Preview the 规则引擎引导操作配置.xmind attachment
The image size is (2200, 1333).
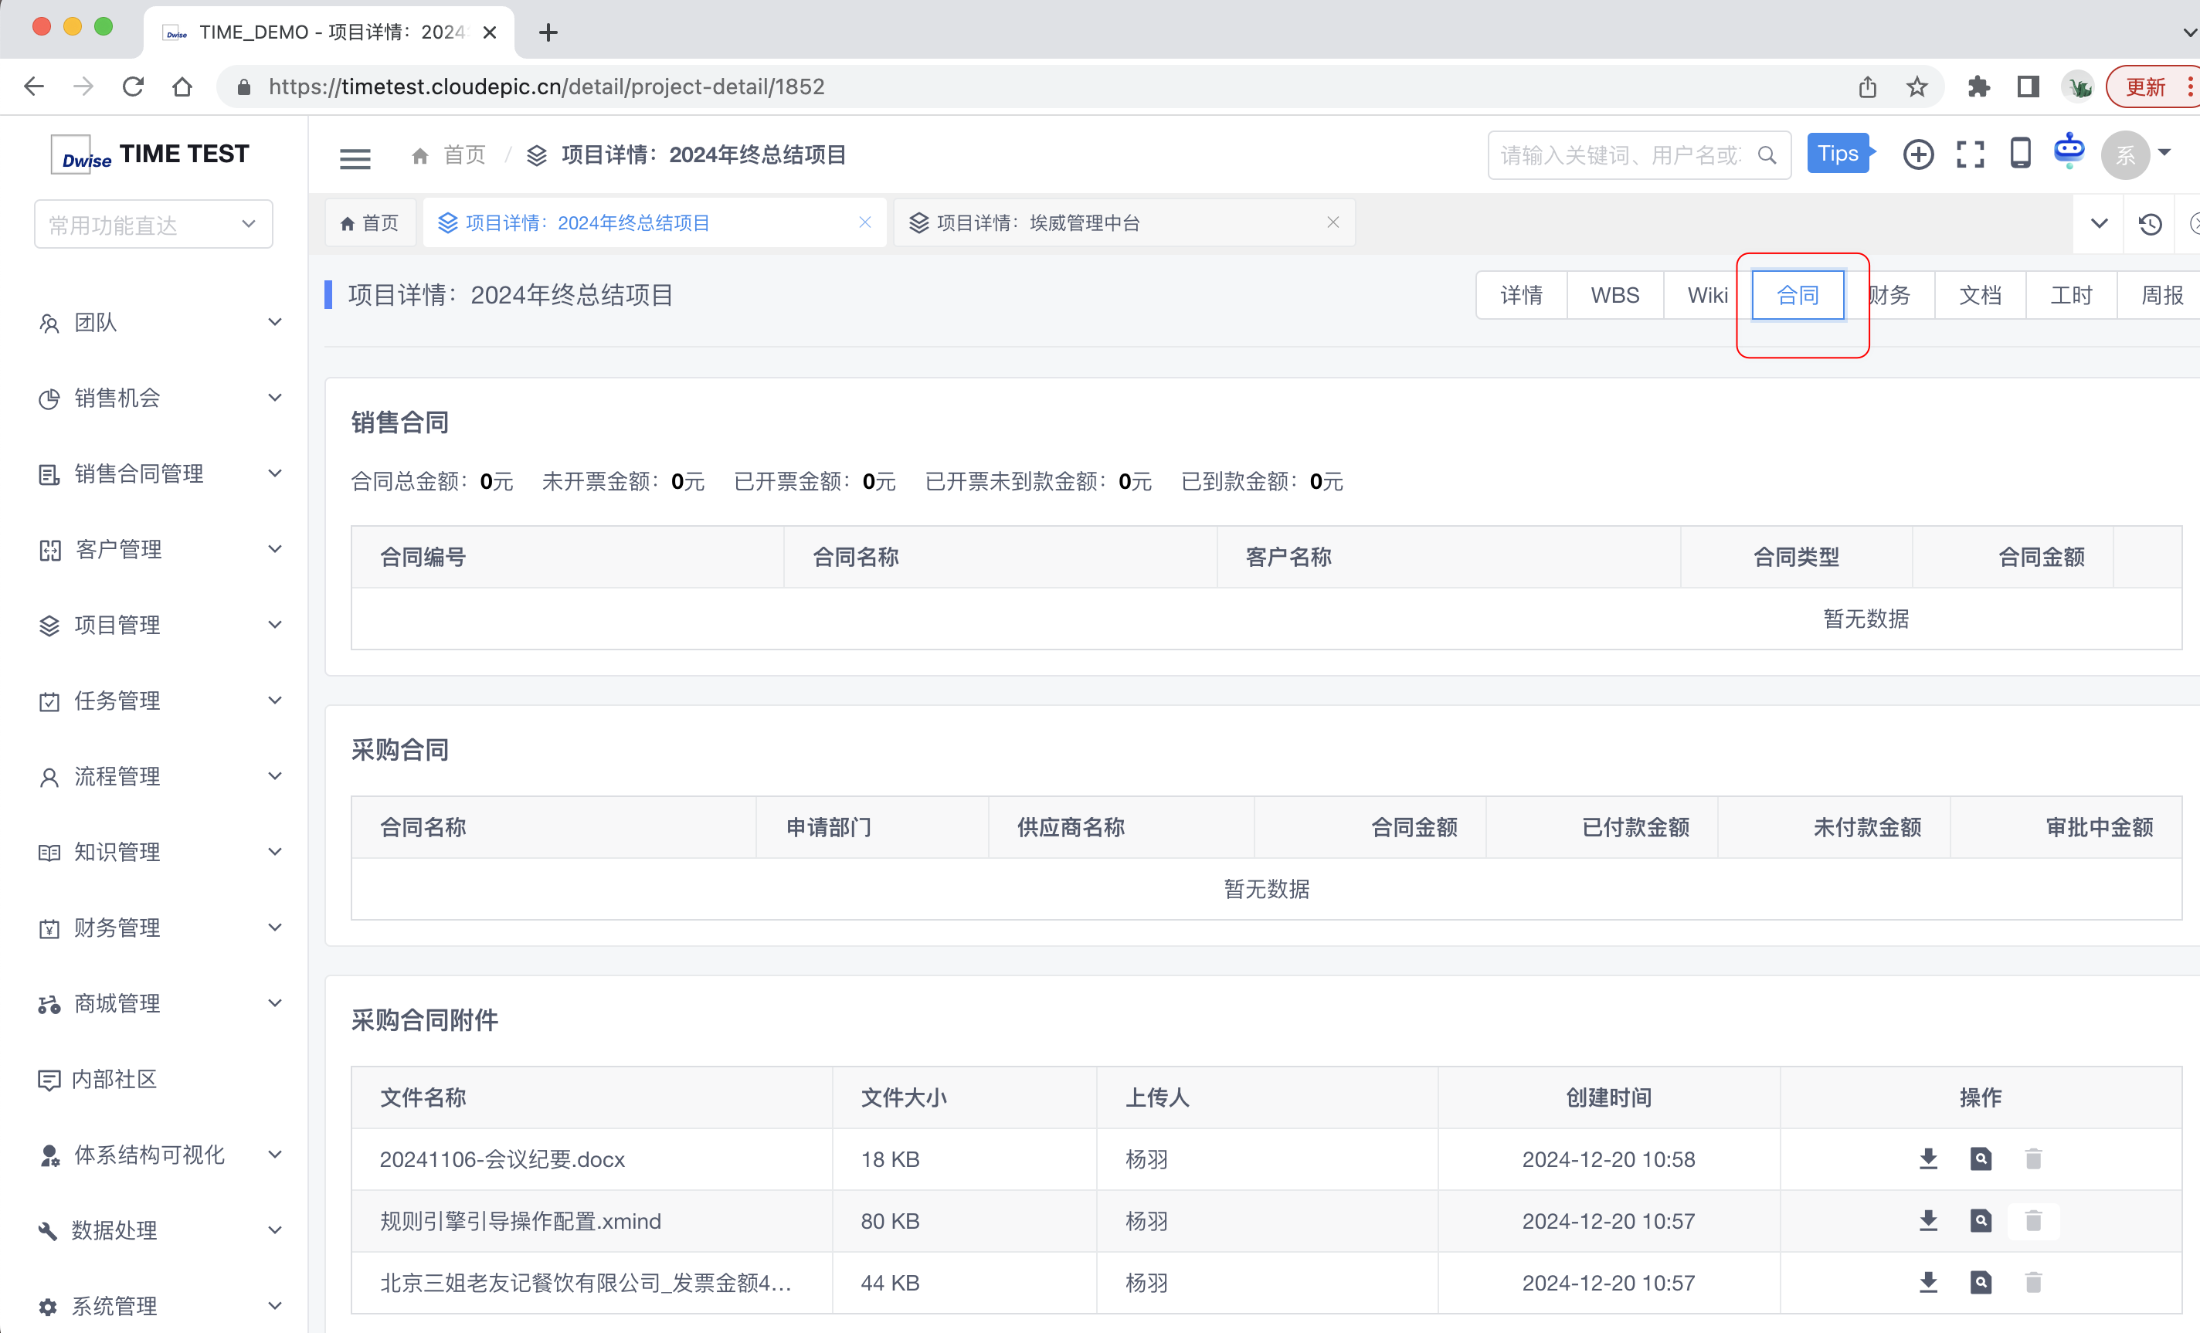(1981, 1220)
